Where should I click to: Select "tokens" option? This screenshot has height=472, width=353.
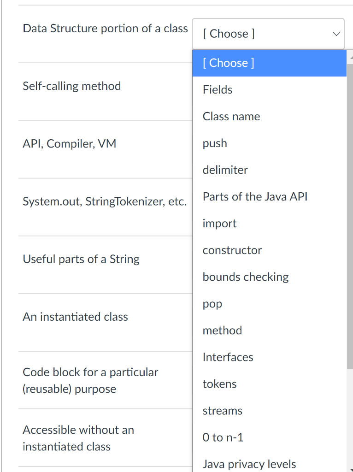pyautogui.click(x=219, y=383)
